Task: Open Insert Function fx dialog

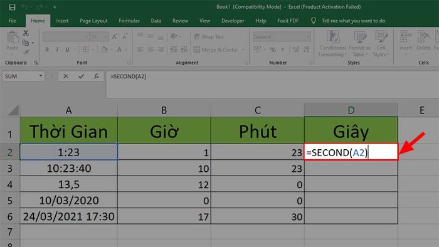Action: (97, 76)
